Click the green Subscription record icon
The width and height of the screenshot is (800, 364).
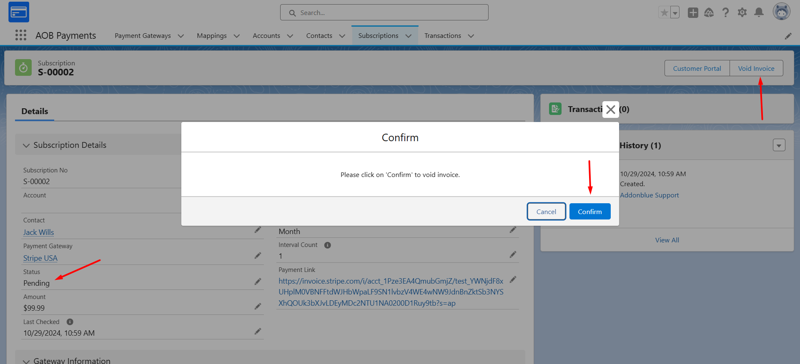(x=23, y=67)
